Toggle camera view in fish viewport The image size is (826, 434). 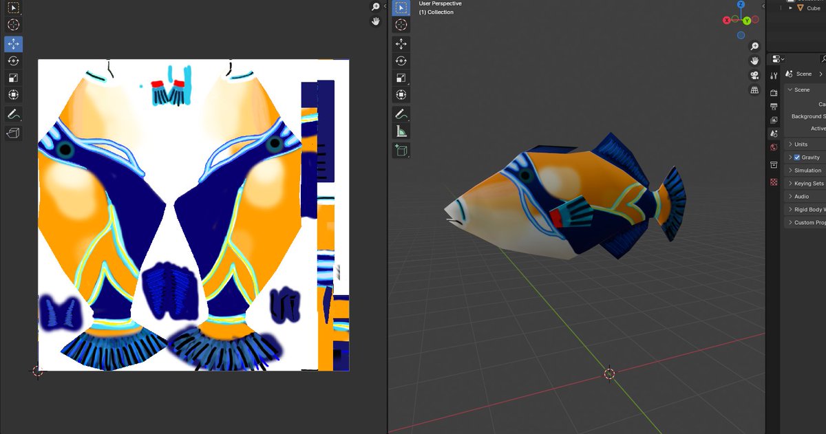click(x=754, y=75)
